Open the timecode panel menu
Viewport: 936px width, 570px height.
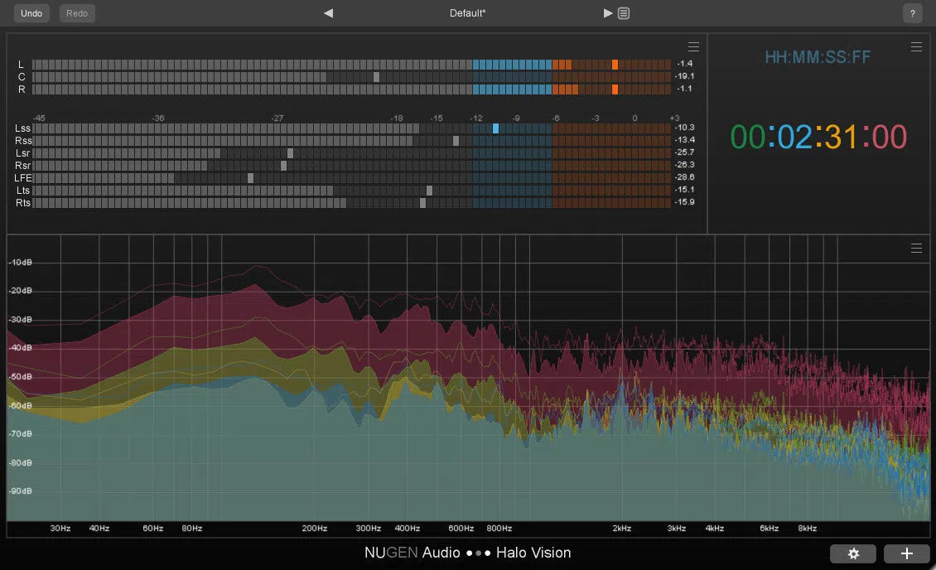coord(916,46)
